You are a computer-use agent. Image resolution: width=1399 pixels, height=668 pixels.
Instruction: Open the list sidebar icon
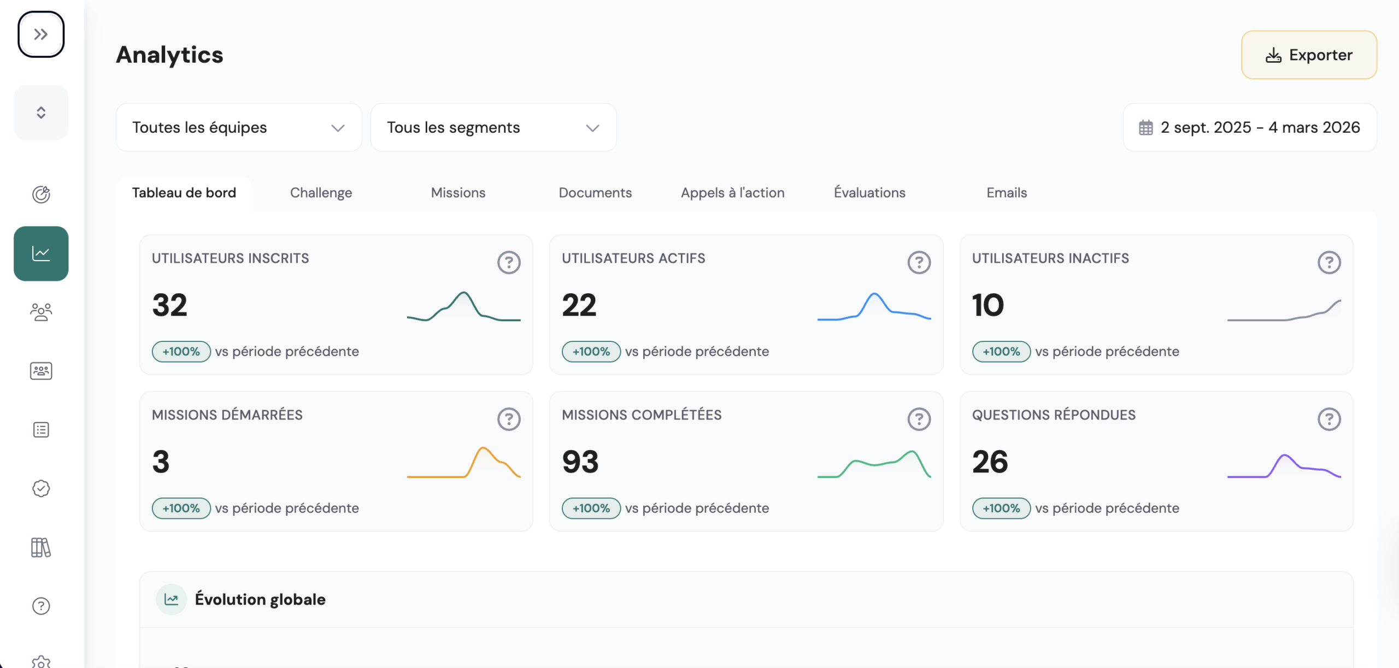point(41,430)
